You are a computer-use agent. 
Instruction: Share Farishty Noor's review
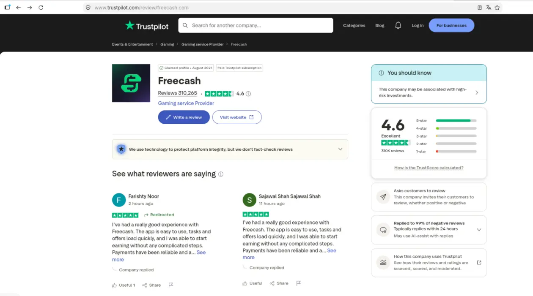[x=151, y=285]
